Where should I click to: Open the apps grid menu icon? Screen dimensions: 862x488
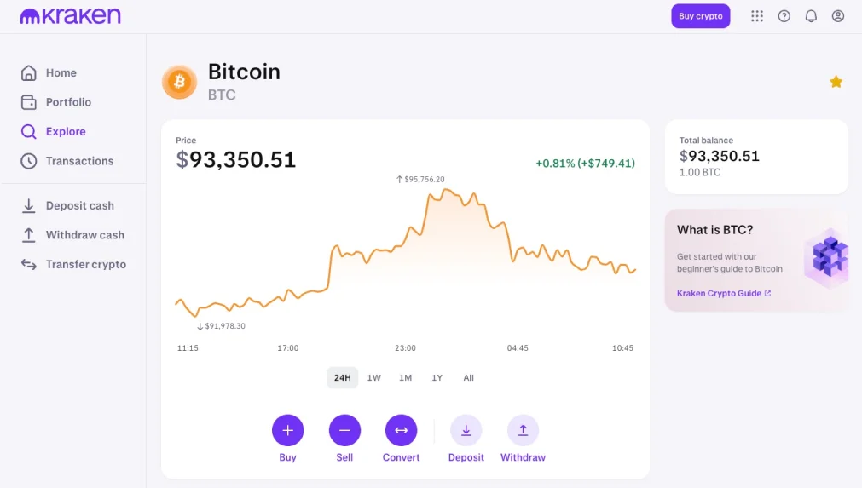click(757, 16)
